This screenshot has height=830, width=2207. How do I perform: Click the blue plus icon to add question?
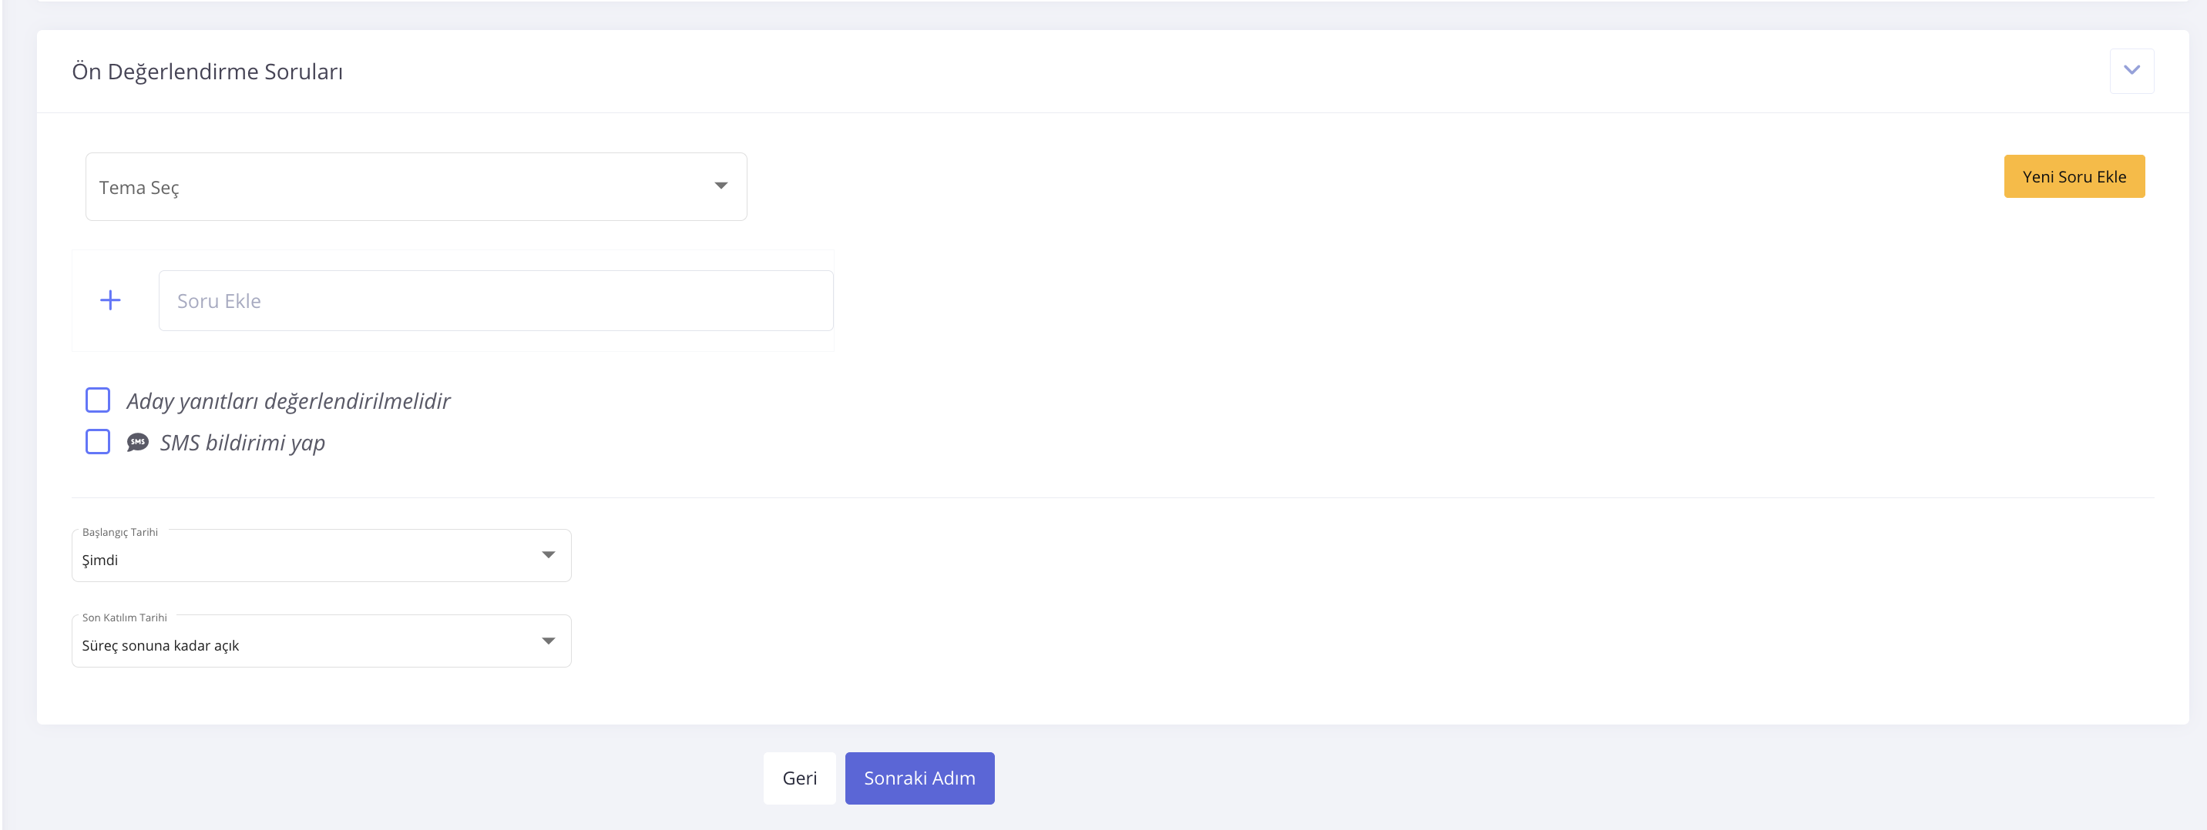point(110,300)
